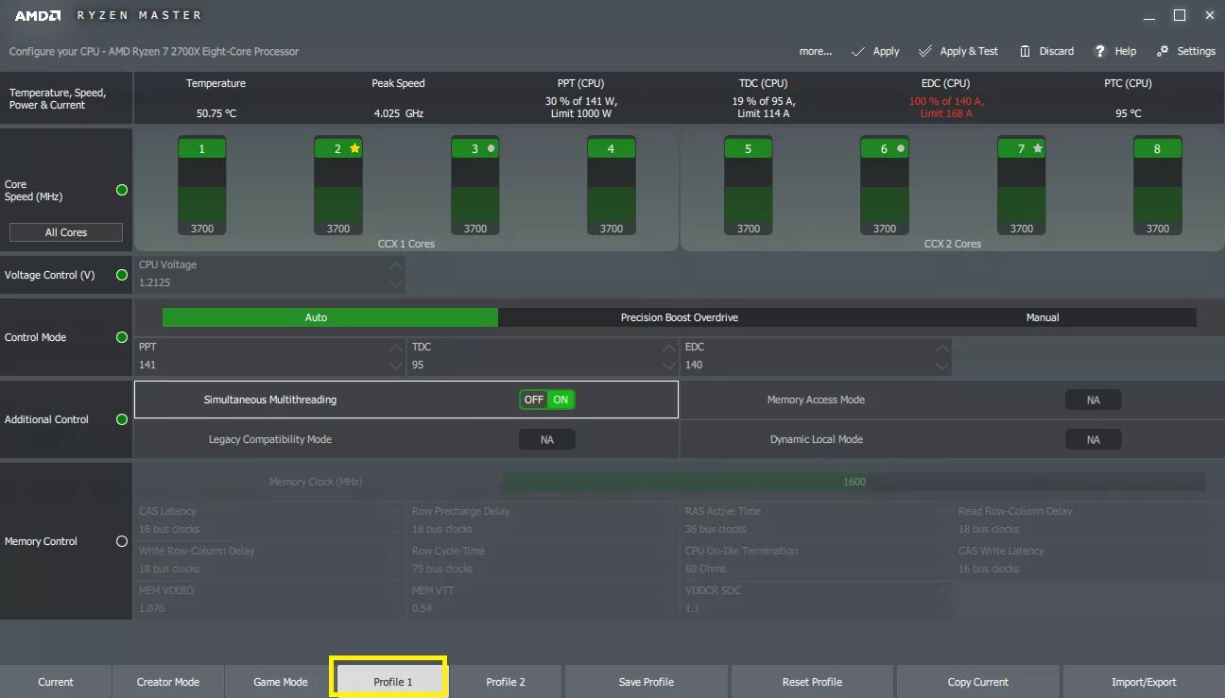Select Precision Boost Overdrive mode
The width and height of the screenshot is (1225, 698).
[679, 317]
